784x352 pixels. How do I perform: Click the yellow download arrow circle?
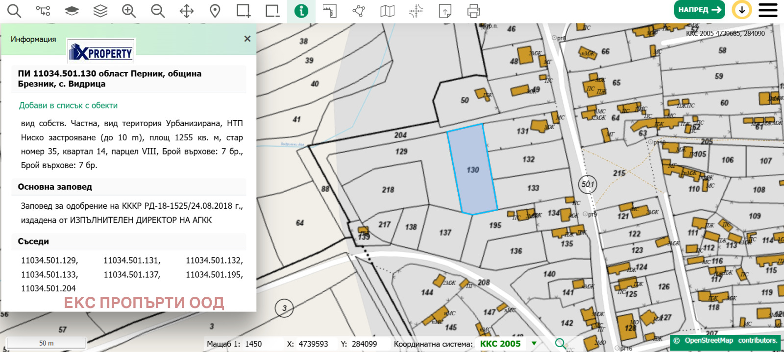click(742, 10)
